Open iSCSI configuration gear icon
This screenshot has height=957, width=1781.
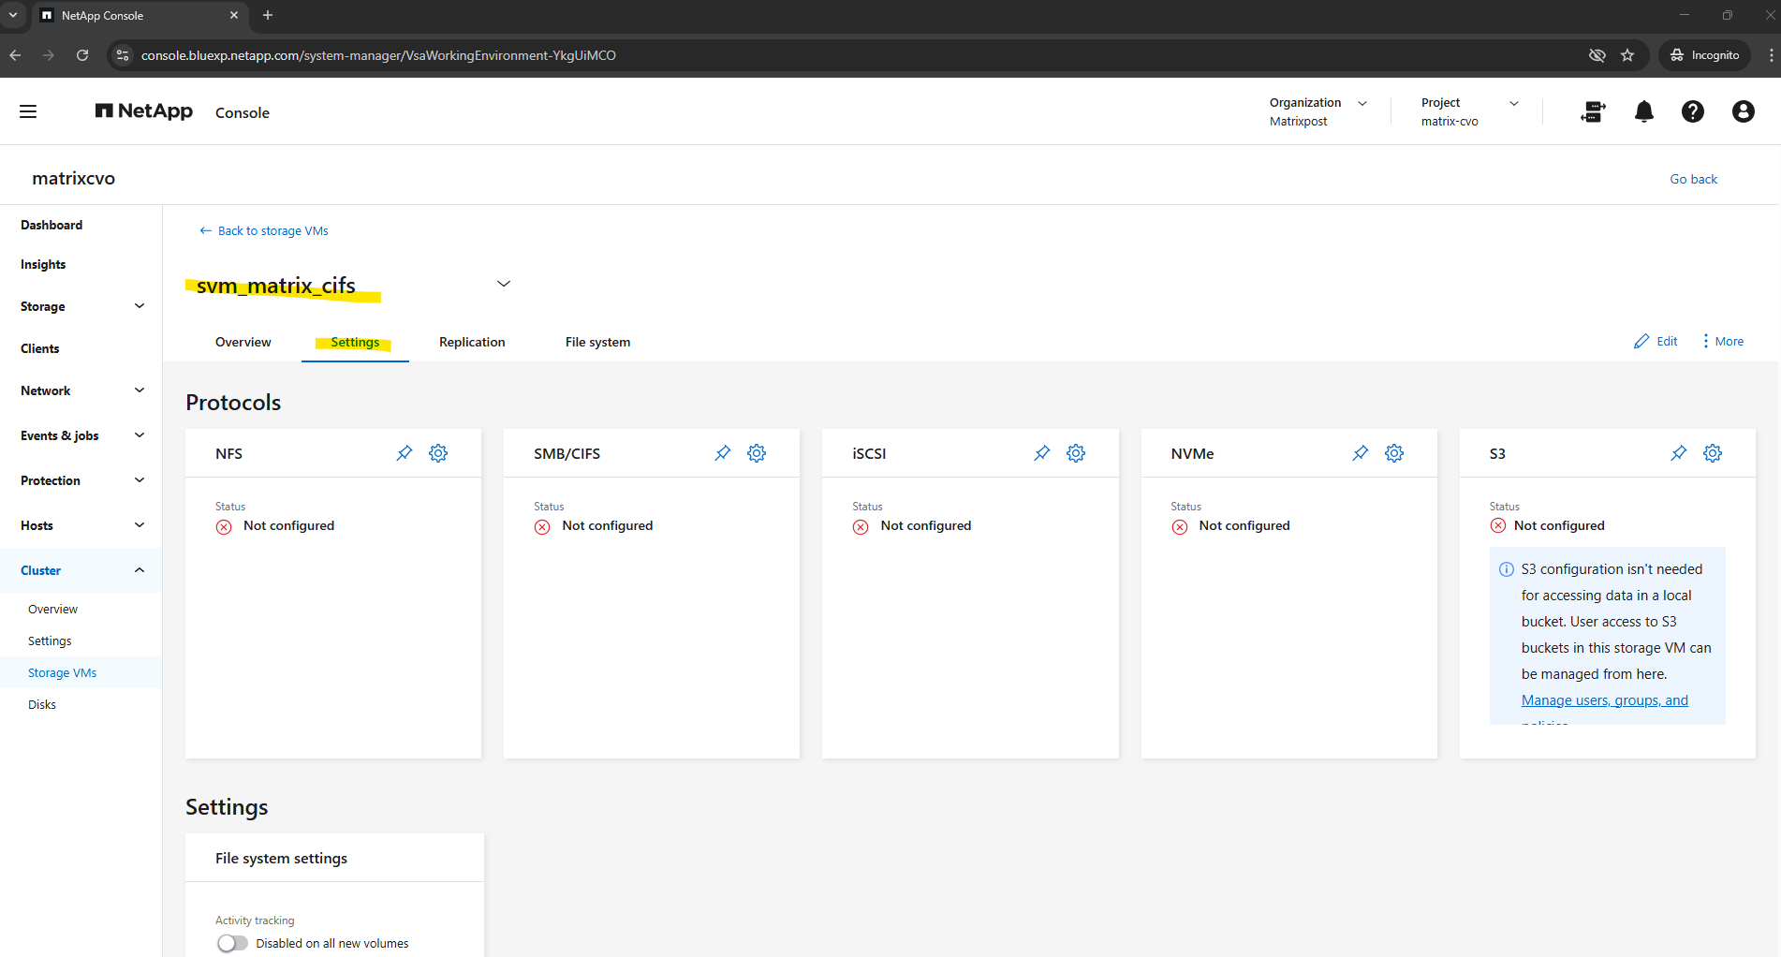coord(1076,453)
